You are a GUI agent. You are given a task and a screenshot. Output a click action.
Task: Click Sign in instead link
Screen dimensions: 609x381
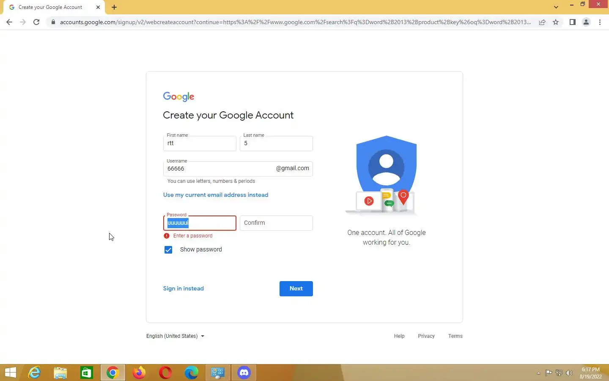(184, 288)
